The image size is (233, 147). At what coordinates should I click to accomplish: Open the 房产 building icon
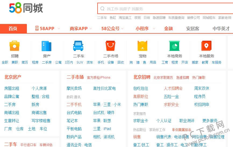(x=46, y=46)
